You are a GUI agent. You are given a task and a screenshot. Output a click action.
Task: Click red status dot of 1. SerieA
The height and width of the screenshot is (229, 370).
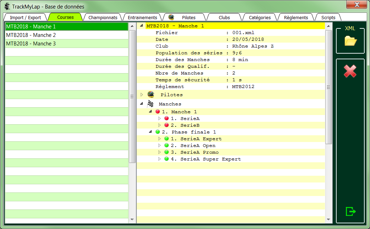[167, 118]
